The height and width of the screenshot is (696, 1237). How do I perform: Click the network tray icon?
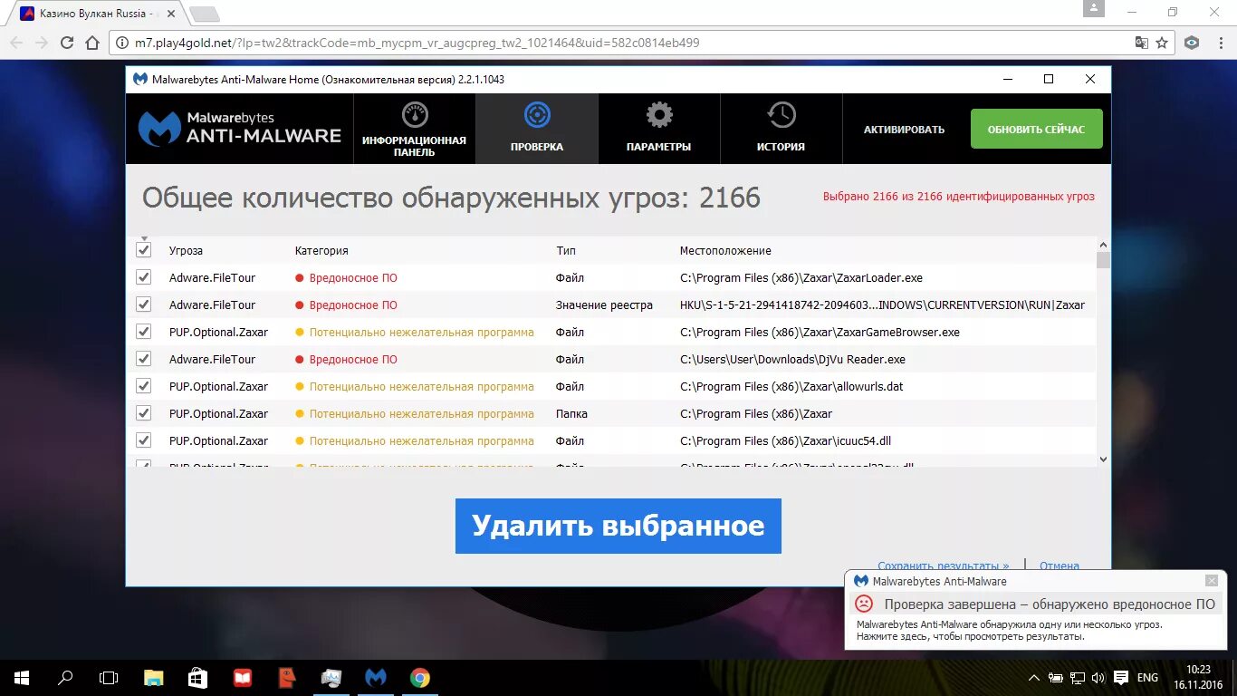[1078, 678]
